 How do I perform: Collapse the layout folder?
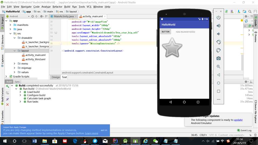click(15, 51)
